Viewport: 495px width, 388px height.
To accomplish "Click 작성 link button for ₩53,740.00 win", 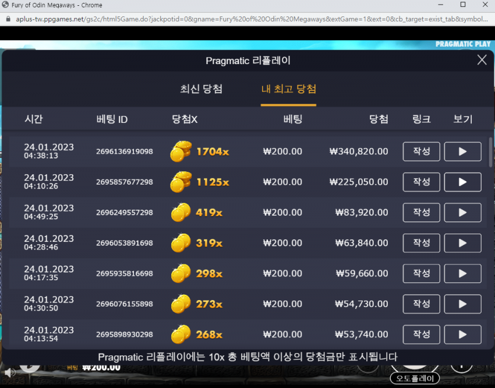I will (x=421, y=334).
